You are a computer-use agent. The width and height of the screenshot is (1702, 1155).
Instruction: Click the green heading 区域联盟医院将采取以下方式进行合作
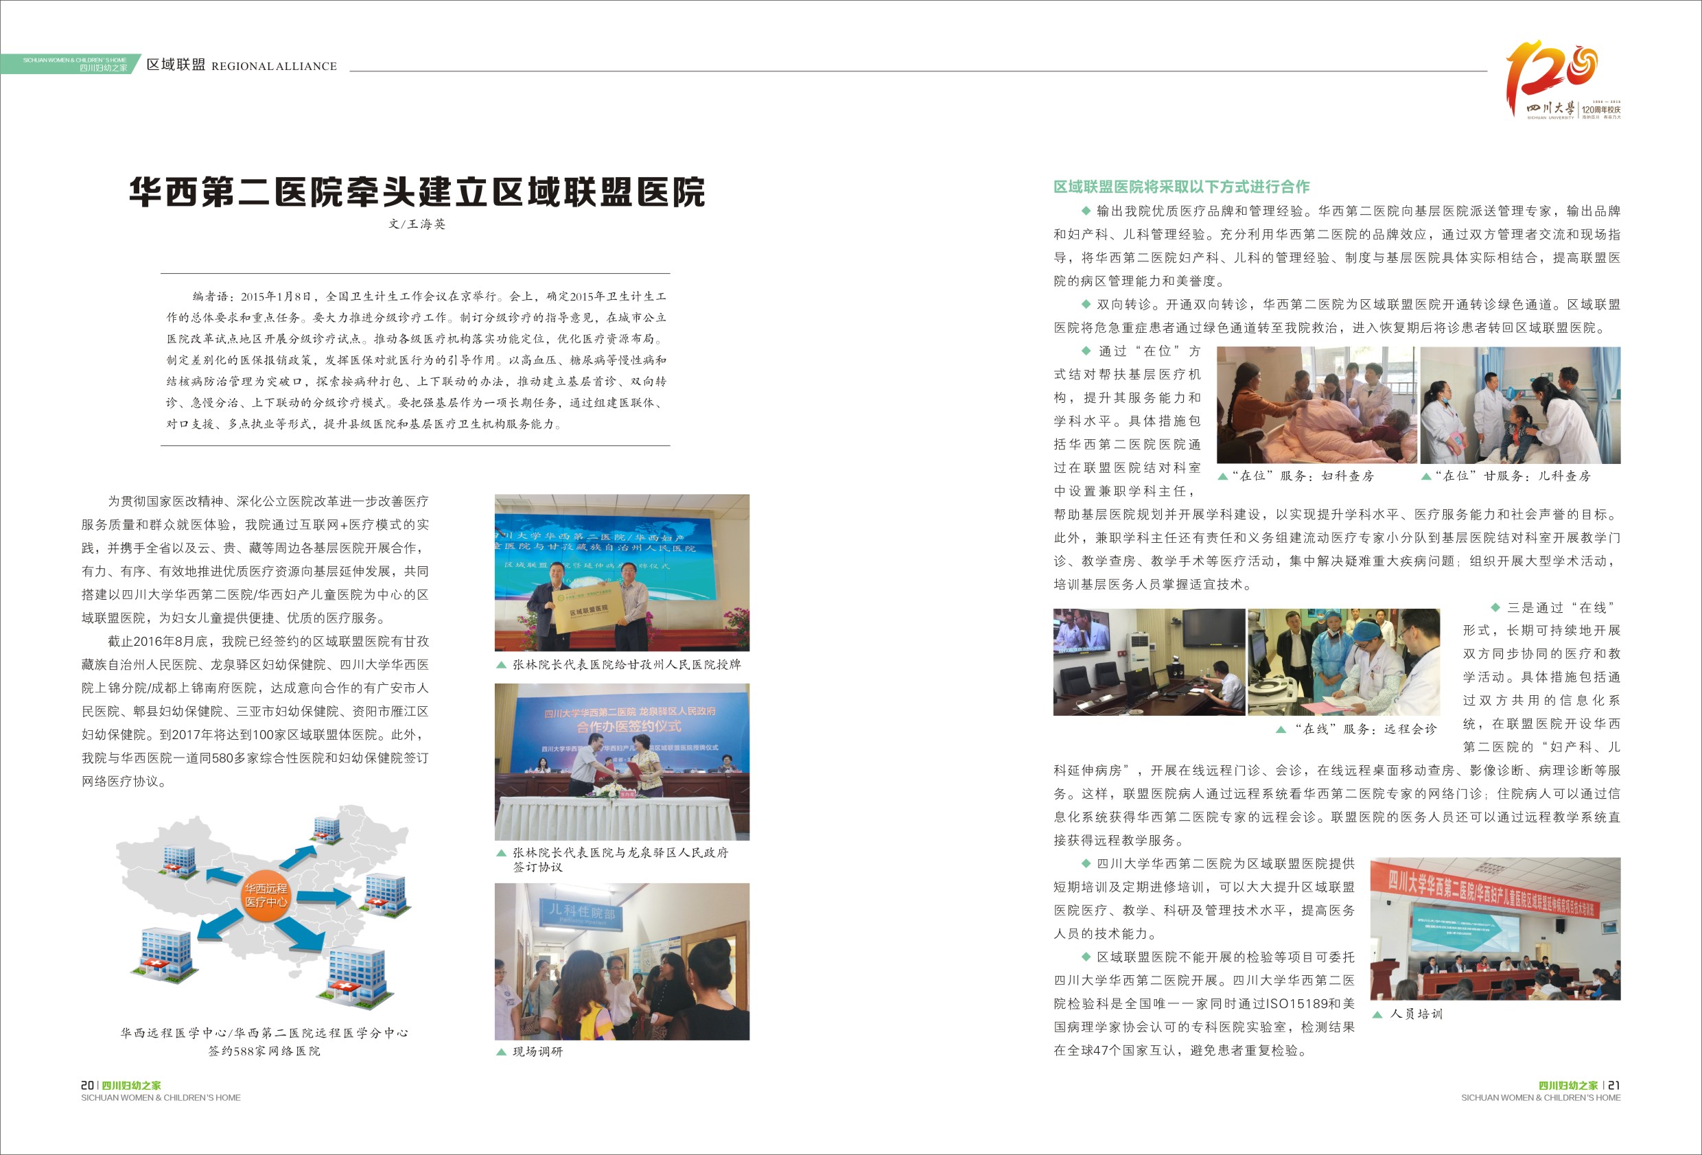(x=1181, y=187)
